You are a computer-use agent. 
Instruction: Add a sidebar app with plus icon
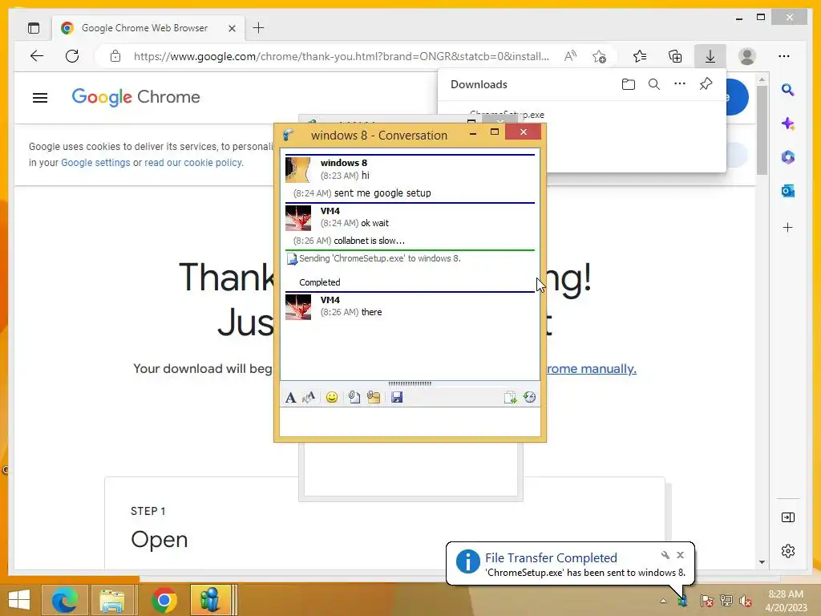pos(787,227)
